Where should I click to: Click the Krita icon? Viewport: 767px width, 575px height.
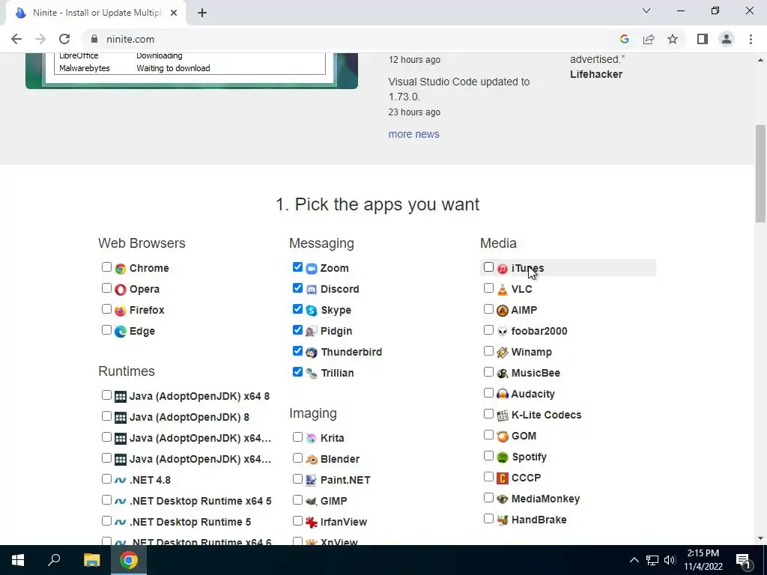[312, 439]
